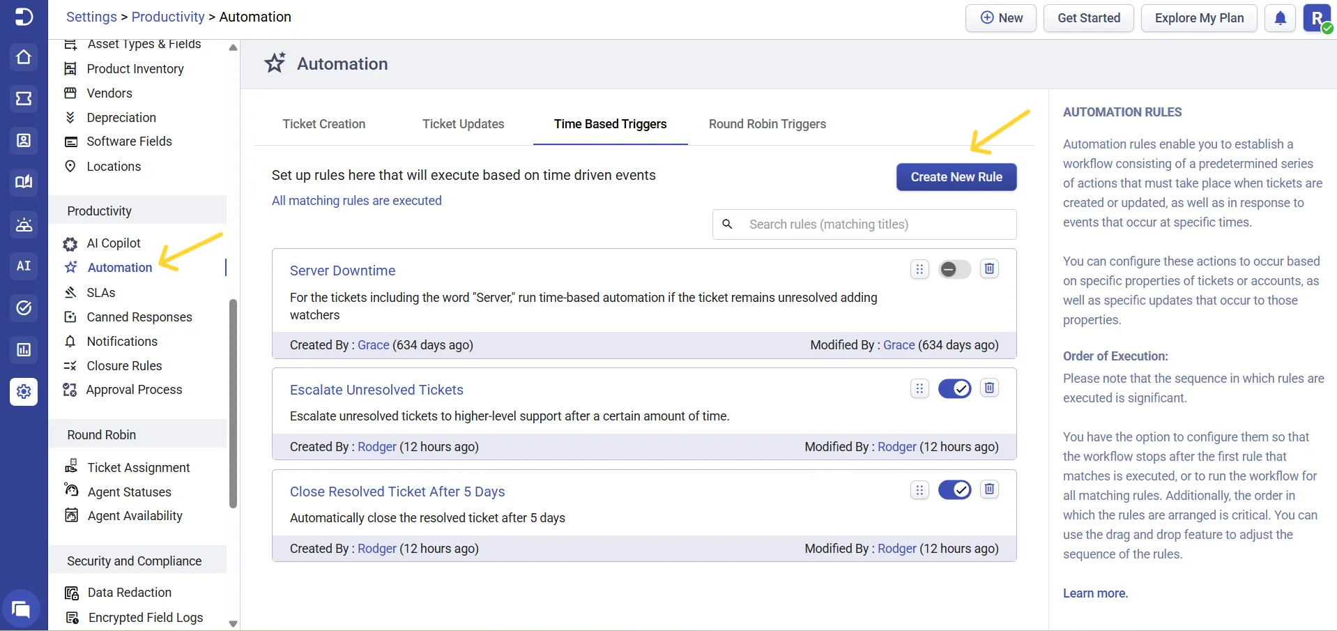Switch to the Ticket Updates tab

(464, 124)
